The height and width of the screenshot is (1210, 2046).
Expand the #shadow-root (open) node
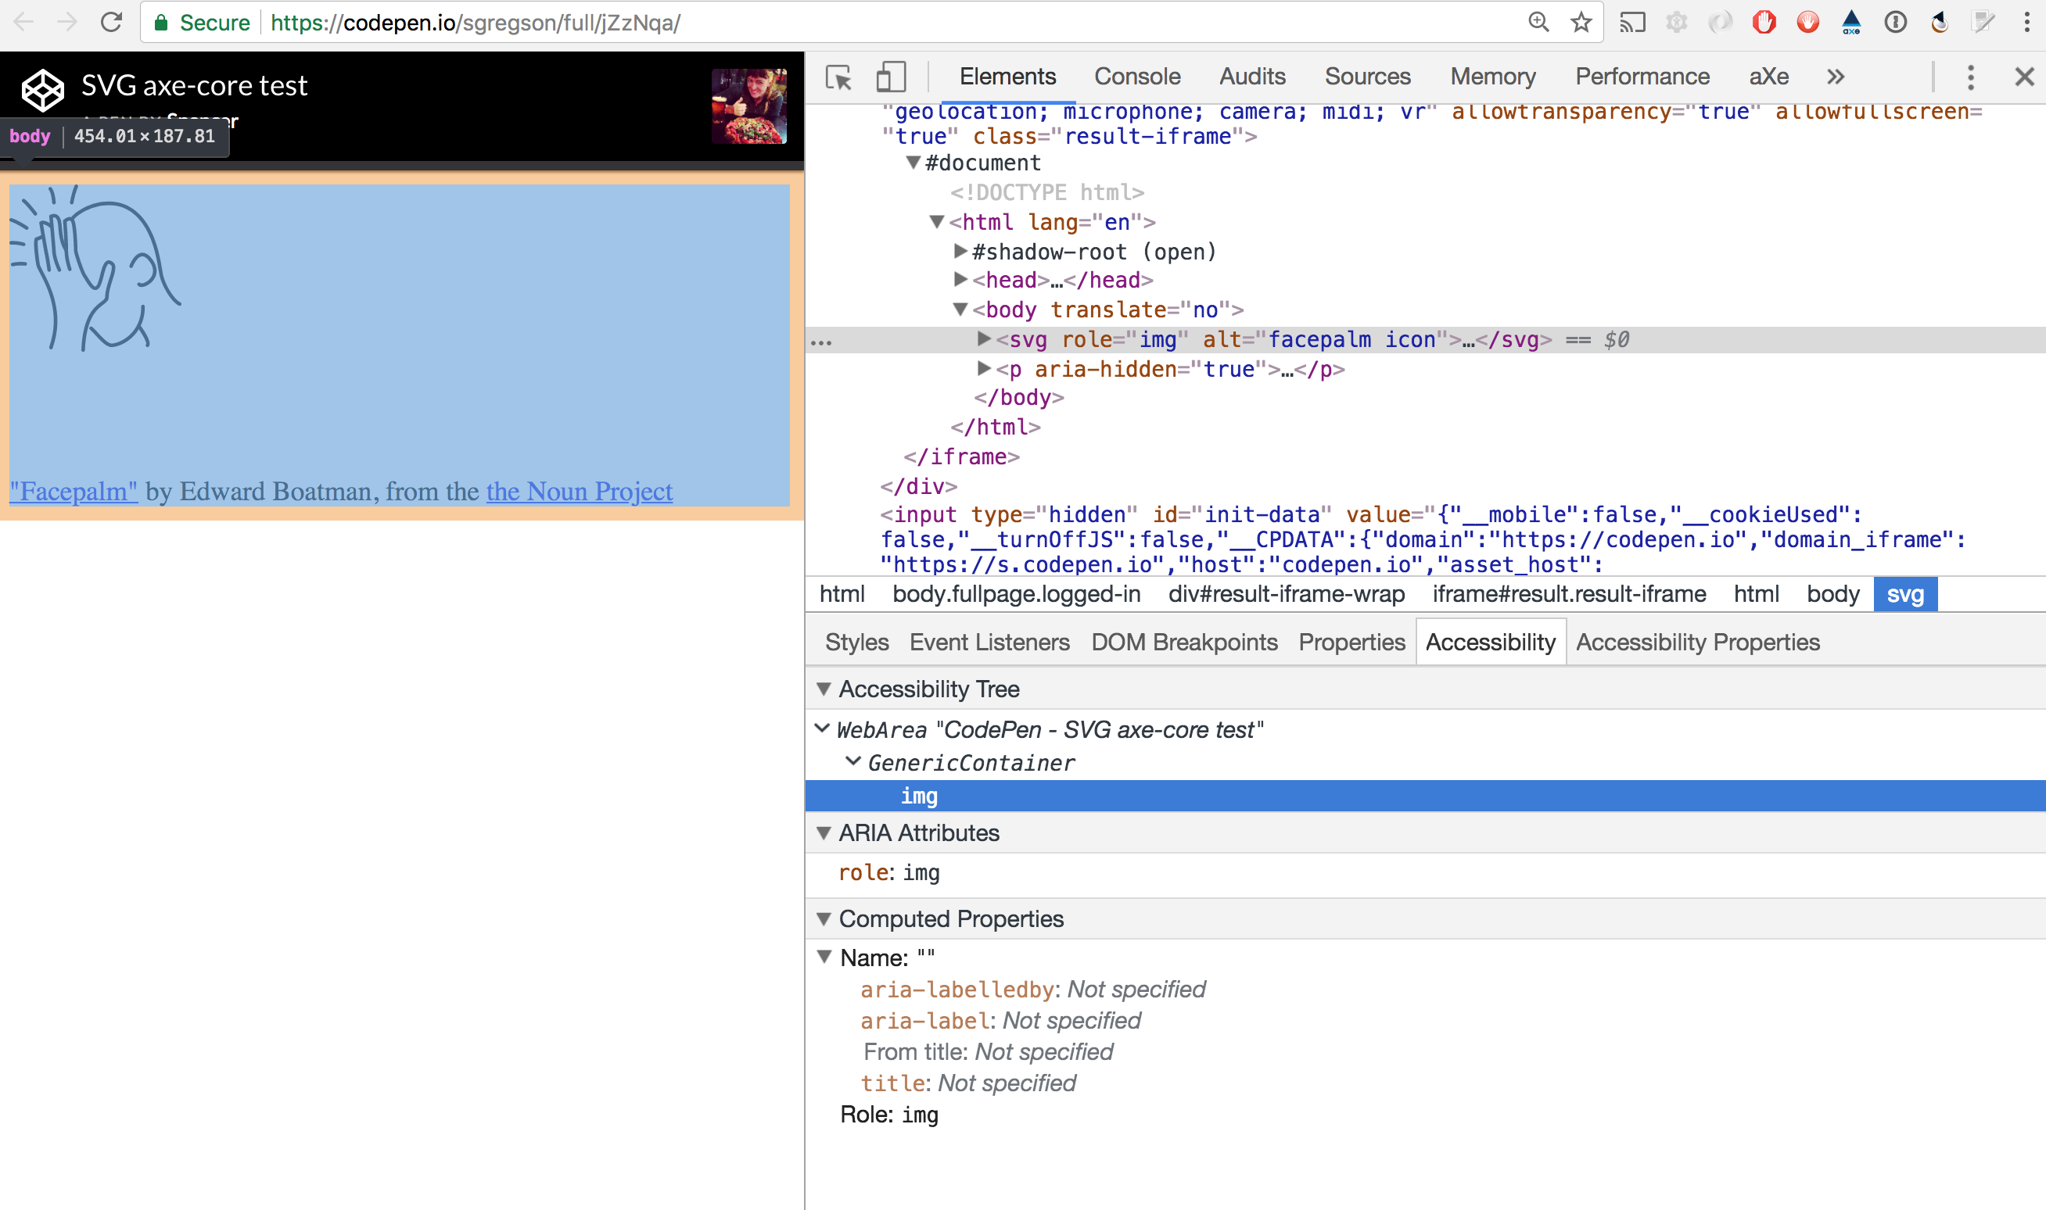click(x=960, y=251)
